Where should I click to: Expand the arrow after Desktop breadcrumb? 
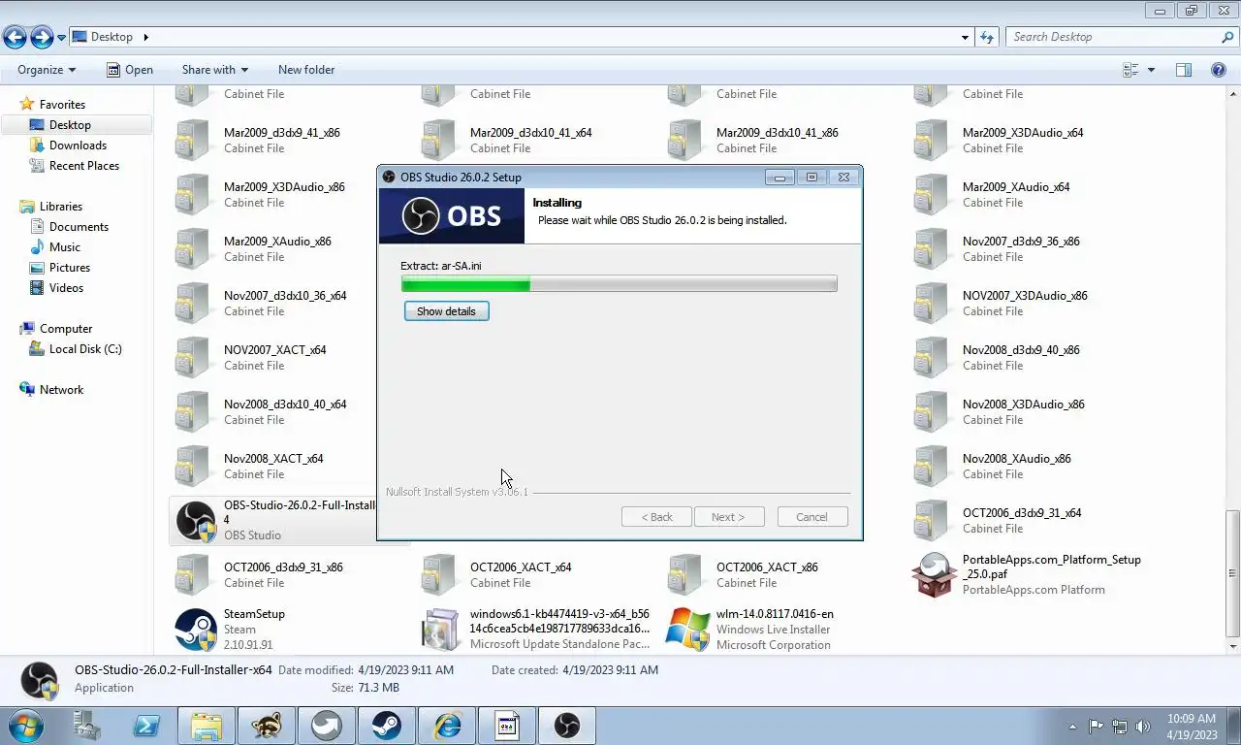pyautogui.click(x=146, y=37)
